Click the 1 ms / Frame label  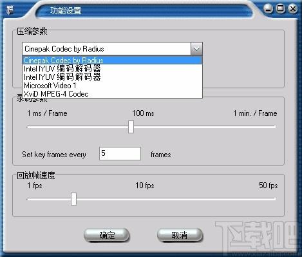click(x=47, y=113)
